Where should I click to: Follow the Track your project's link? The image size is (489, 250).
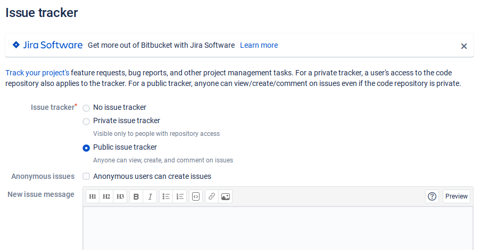(x=37, y=73)
